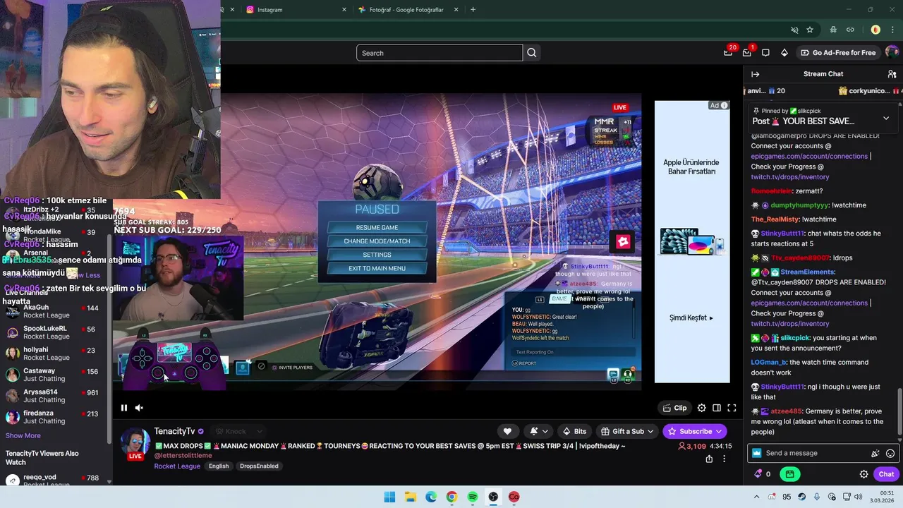Bookmark this page with the star icon

(x=810, y=30)
